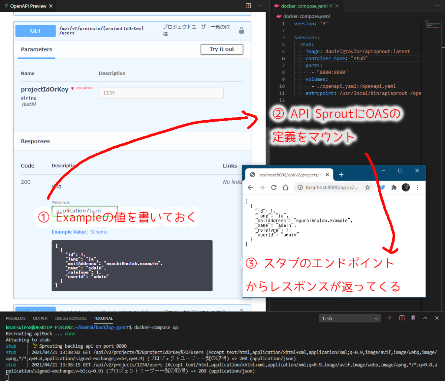Image resolution: width=445 pixels, height=381 pixels.
Task: Show the Example Value view
Action: (x=69, y=232)
